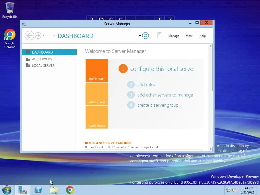Image resolution: width=260 pixels, height=195 pixels.
Task: Close the Server Manager window
Action: pyautogui.click(x=206, y=23)
